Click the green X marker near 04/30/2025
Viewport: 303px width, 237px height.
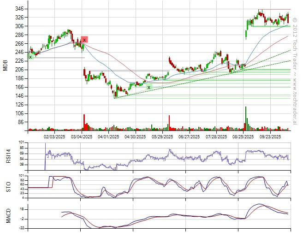click(x=149, y=87)
